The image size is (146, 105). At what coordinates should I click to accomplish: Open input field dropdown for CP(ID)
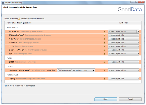point(124,79)
